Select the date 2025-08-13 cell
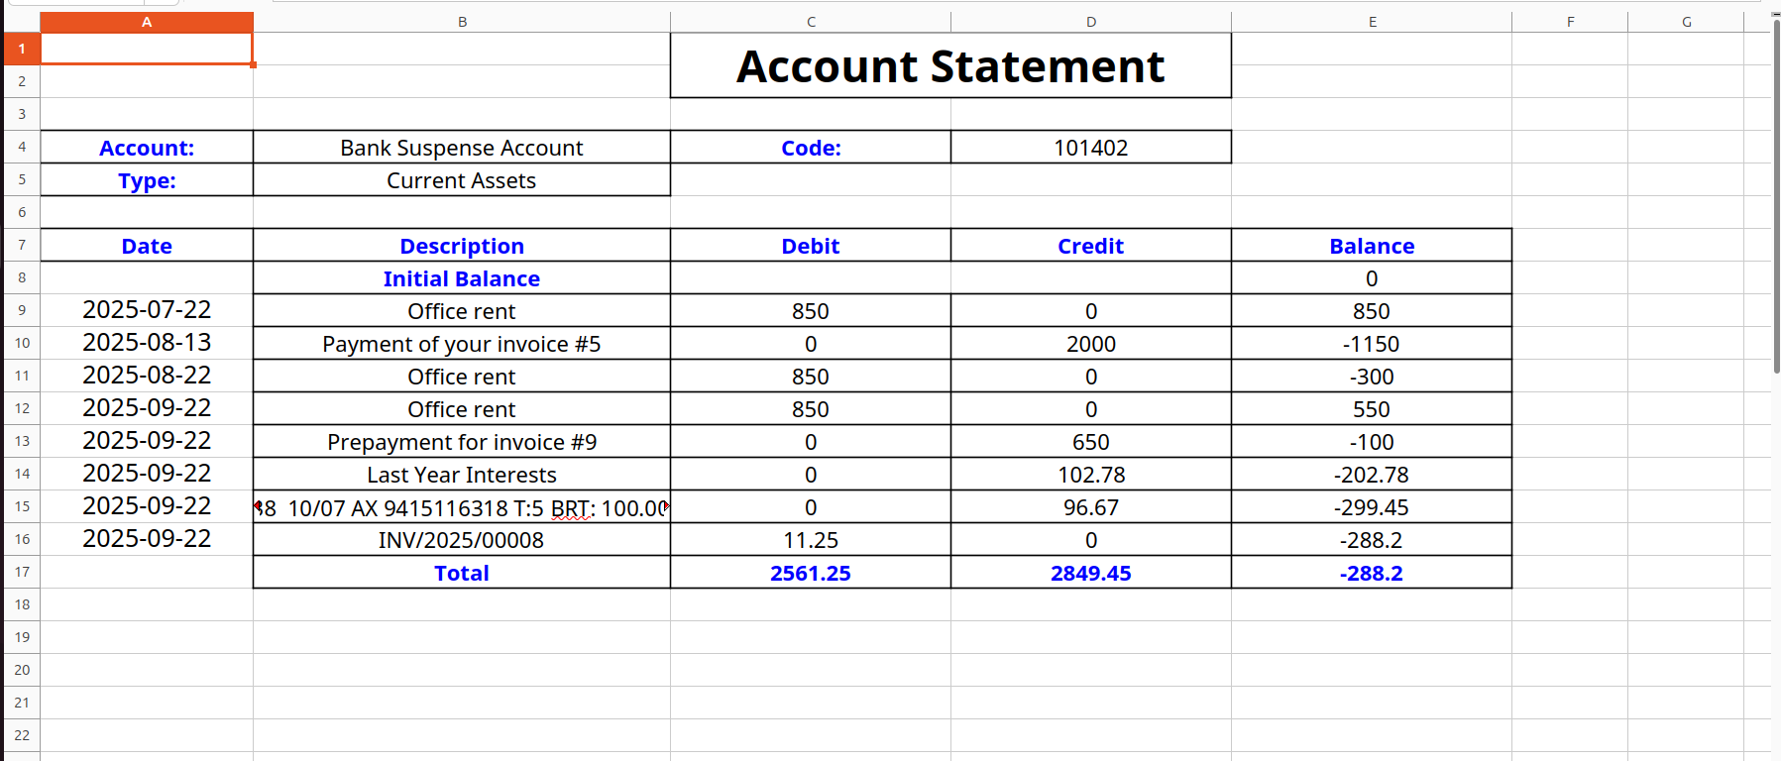Image resolution: width=1781 pixels, height=761 pixels. tap(147, 343)
